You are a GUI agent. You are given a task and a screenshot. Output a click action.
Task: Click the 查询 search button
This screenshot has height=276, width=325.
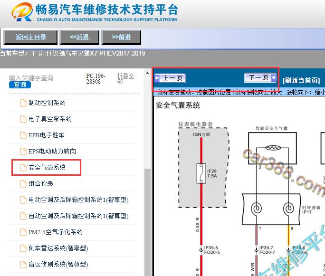pos(20,85)
